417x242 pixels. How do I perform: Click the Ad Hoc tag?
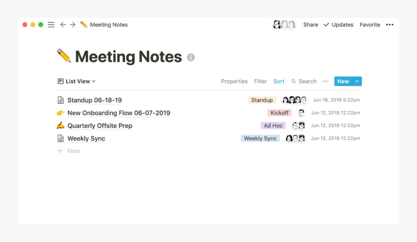coord(273,125)
